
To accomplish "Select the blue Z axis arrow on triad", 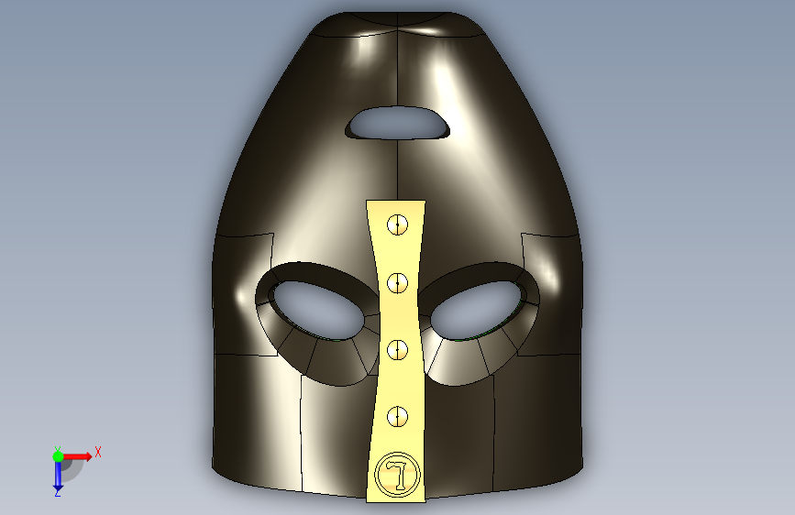I will tap(58, 476).
